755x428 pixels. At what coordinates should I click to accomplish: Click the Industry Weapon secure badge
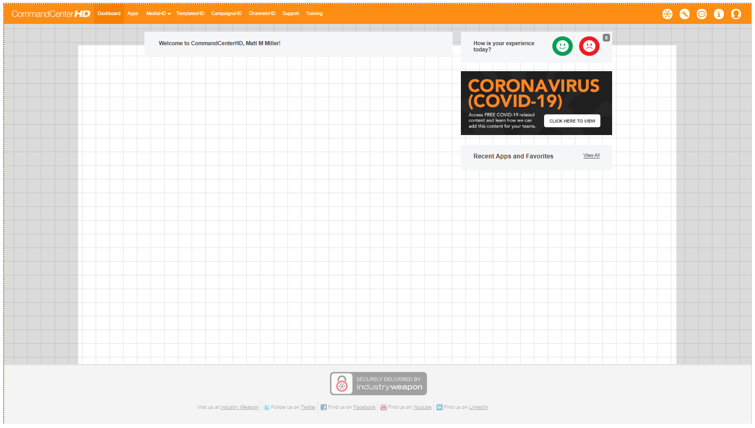coord(378,383)
